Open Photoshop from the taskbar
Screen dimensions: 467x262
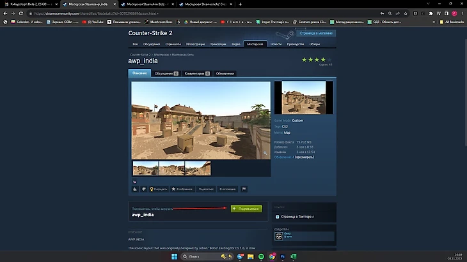click(281, 256)
